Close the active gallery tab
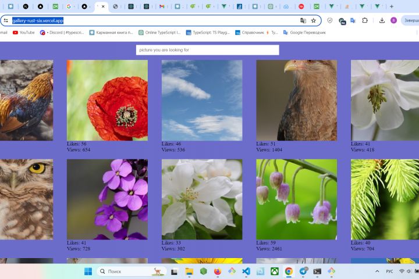419x279 pixels. pyautogui.click(x=103, y=6)
